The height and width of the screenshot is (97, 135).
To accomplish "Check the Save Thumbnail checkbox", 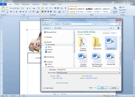I will click(x=57, y=83).
